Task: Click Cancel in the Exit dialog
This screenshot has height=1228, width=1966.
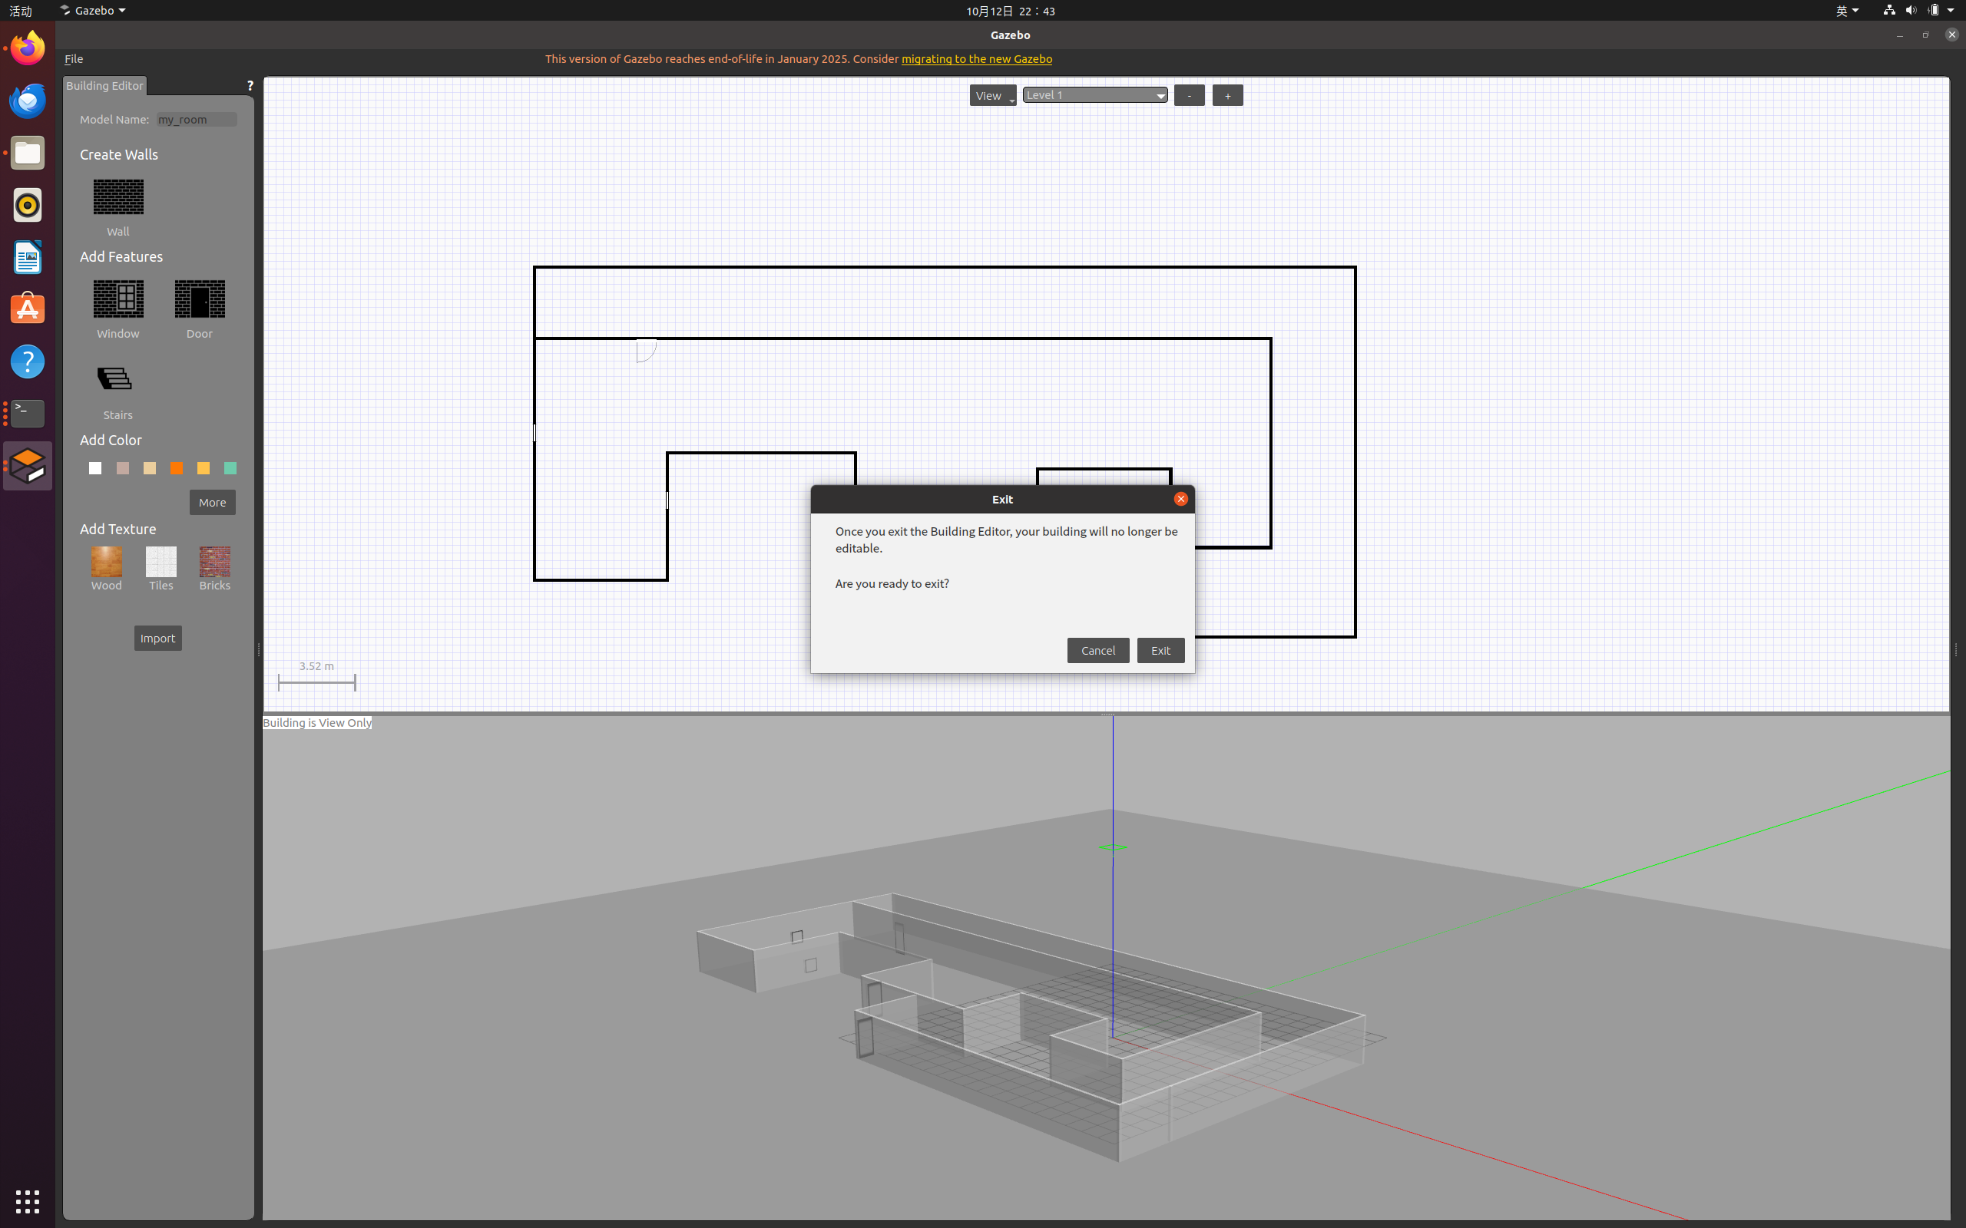Action: [x=1097, y=651]
